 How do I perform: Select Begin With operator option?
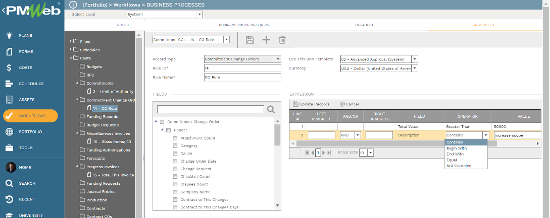tap(466, 149)
